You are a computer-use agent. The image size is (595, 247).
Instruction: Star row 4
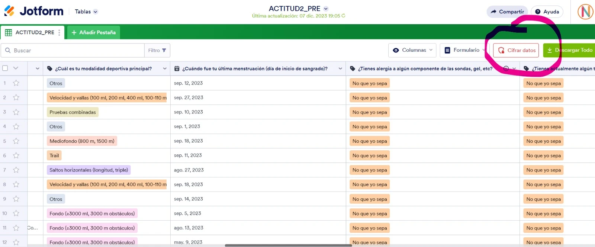coord(16,126)
